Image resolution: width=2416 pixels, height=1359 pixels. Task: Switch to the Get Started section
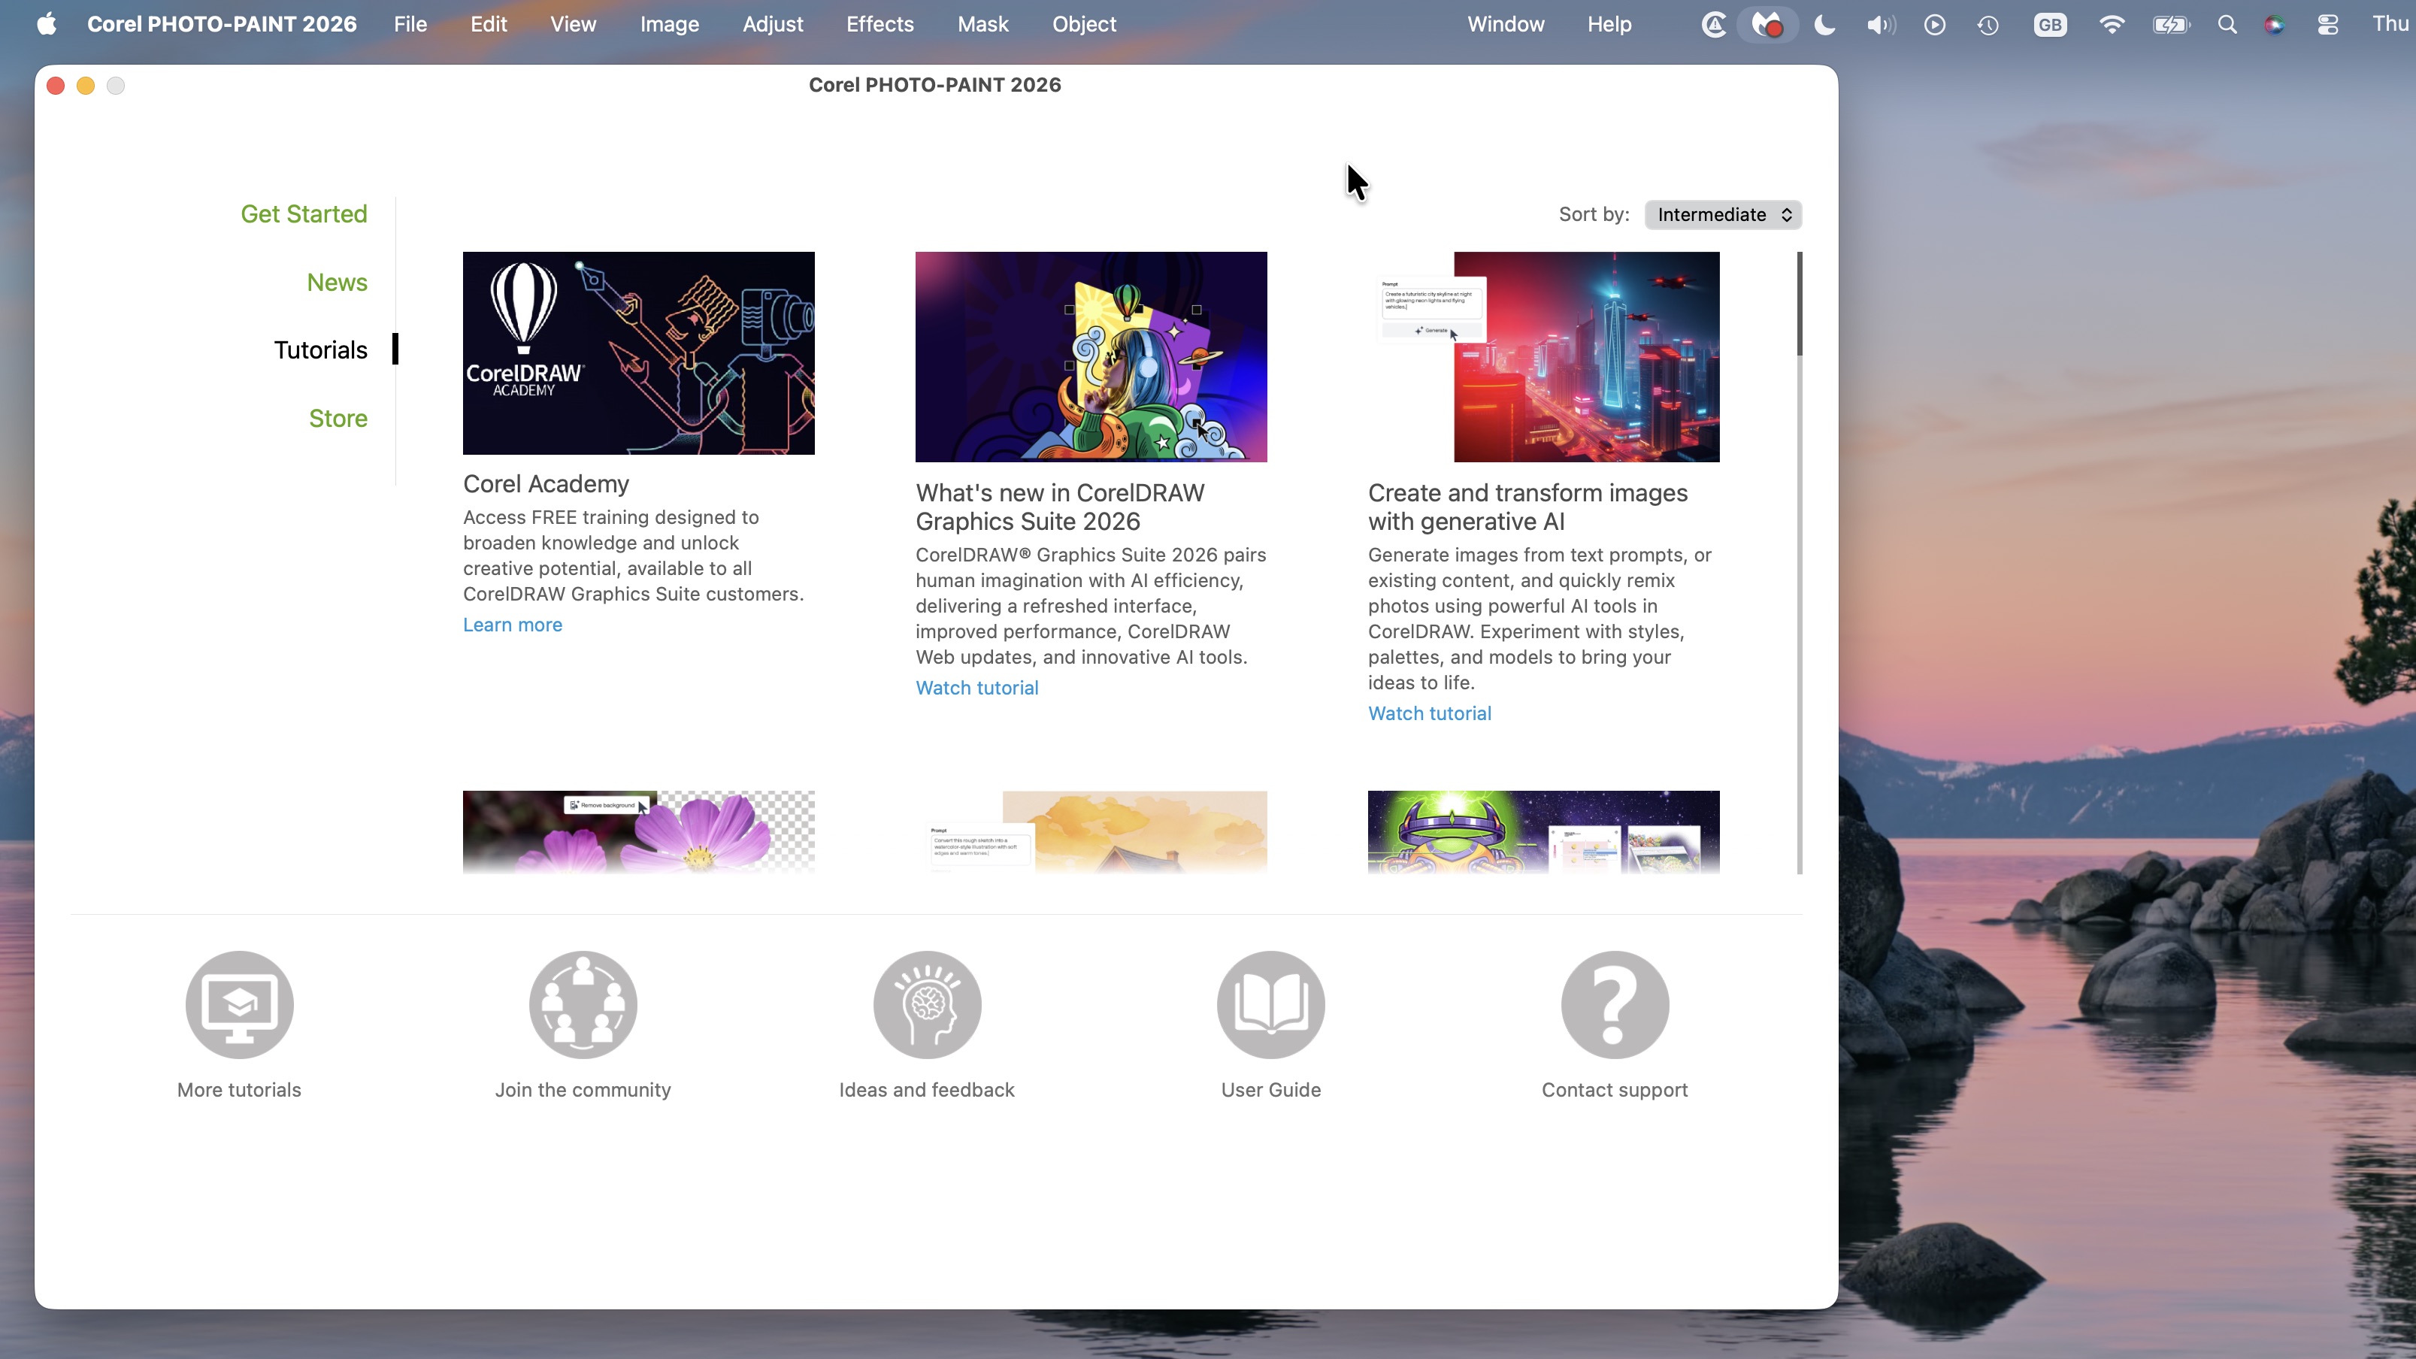point(304,213)
